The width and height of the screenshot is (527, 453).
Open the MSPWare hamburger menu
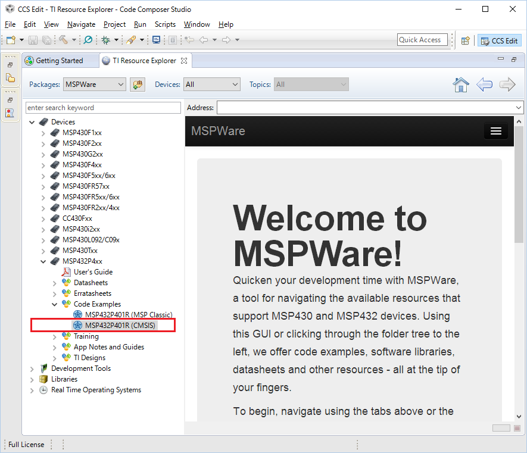click(x=496, y=131)
